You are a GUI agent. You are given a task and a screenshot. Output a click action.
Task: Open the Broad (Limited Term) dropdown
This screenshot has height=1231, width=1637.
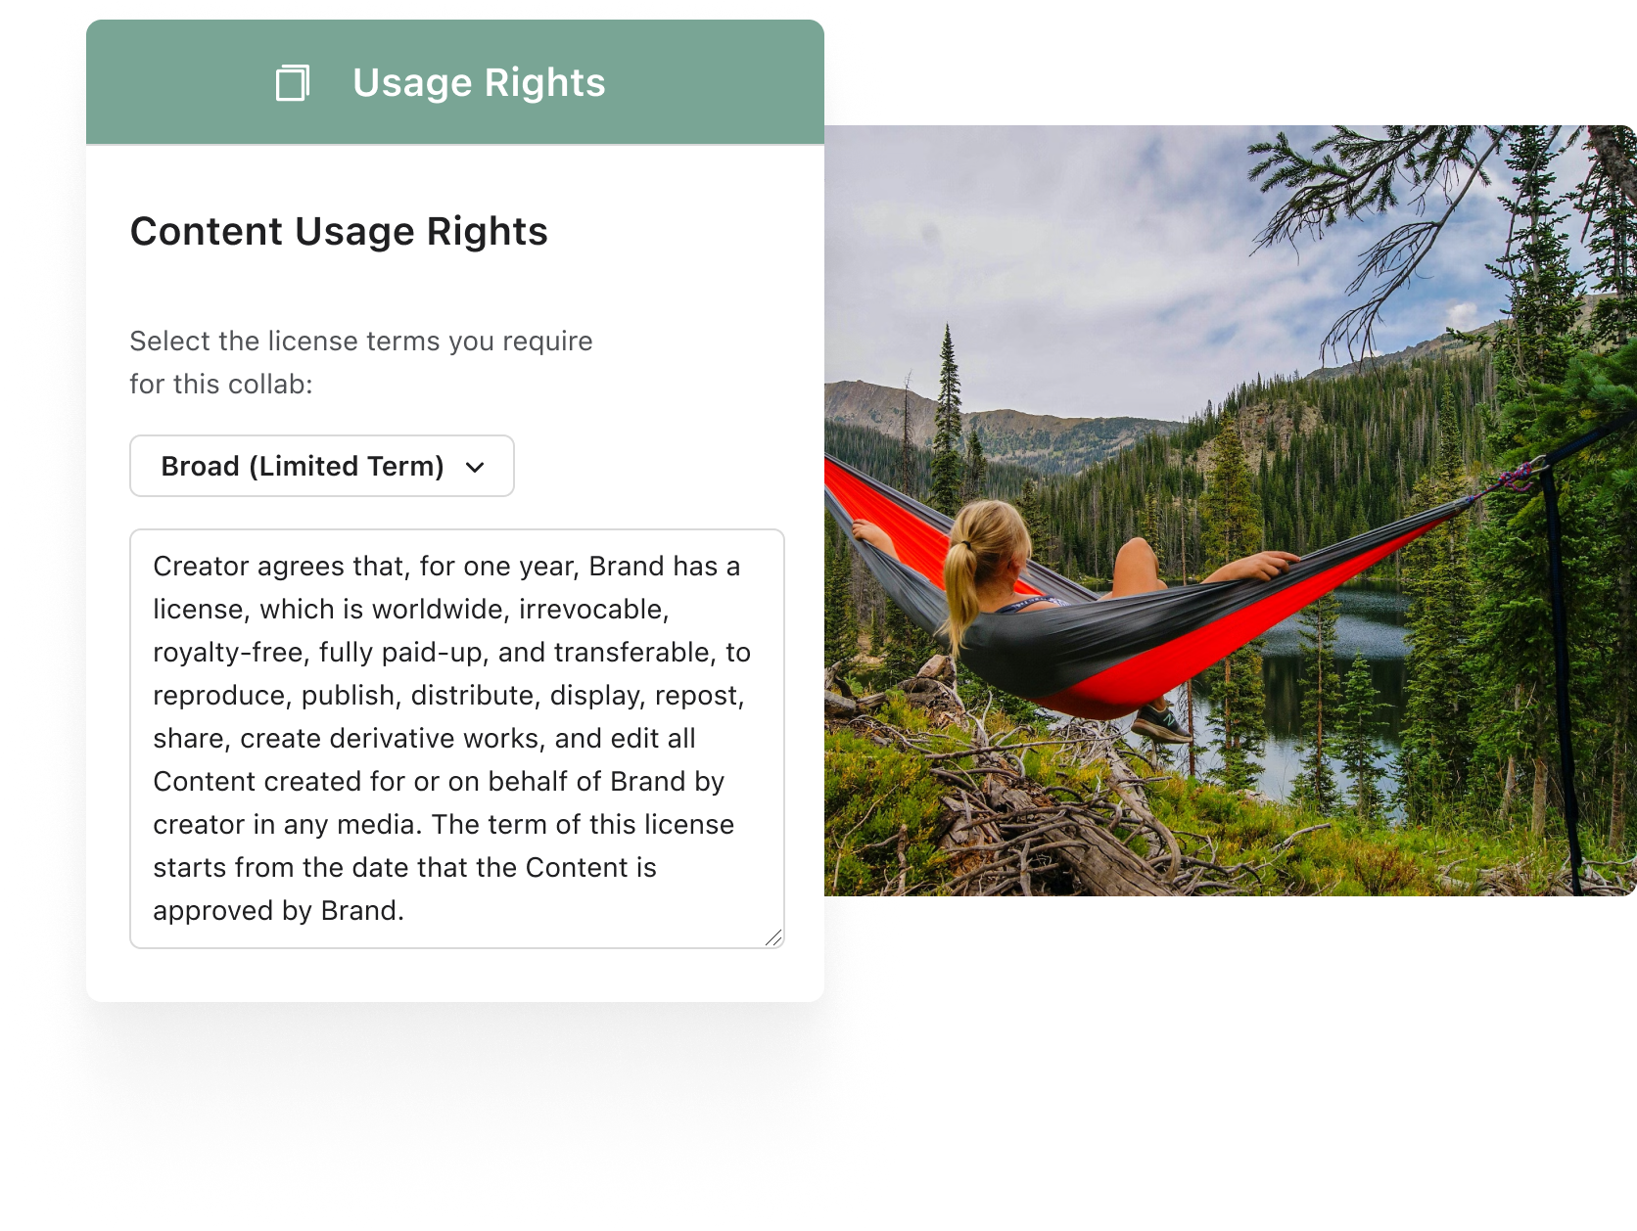click(x=322, y=466)
